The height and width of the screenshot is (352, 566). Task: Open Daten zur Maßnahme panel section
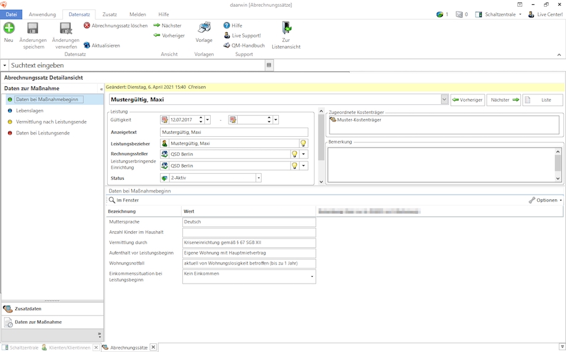click(53, 322)
